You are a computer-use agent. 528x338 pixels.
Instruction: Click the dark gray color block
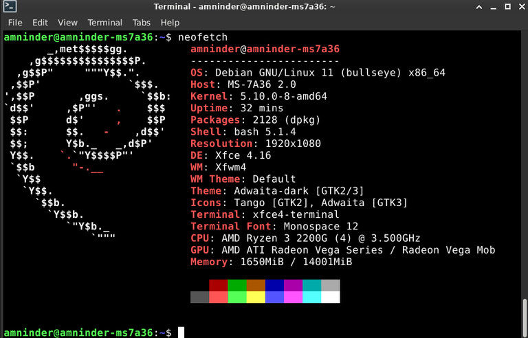point(199,297)
